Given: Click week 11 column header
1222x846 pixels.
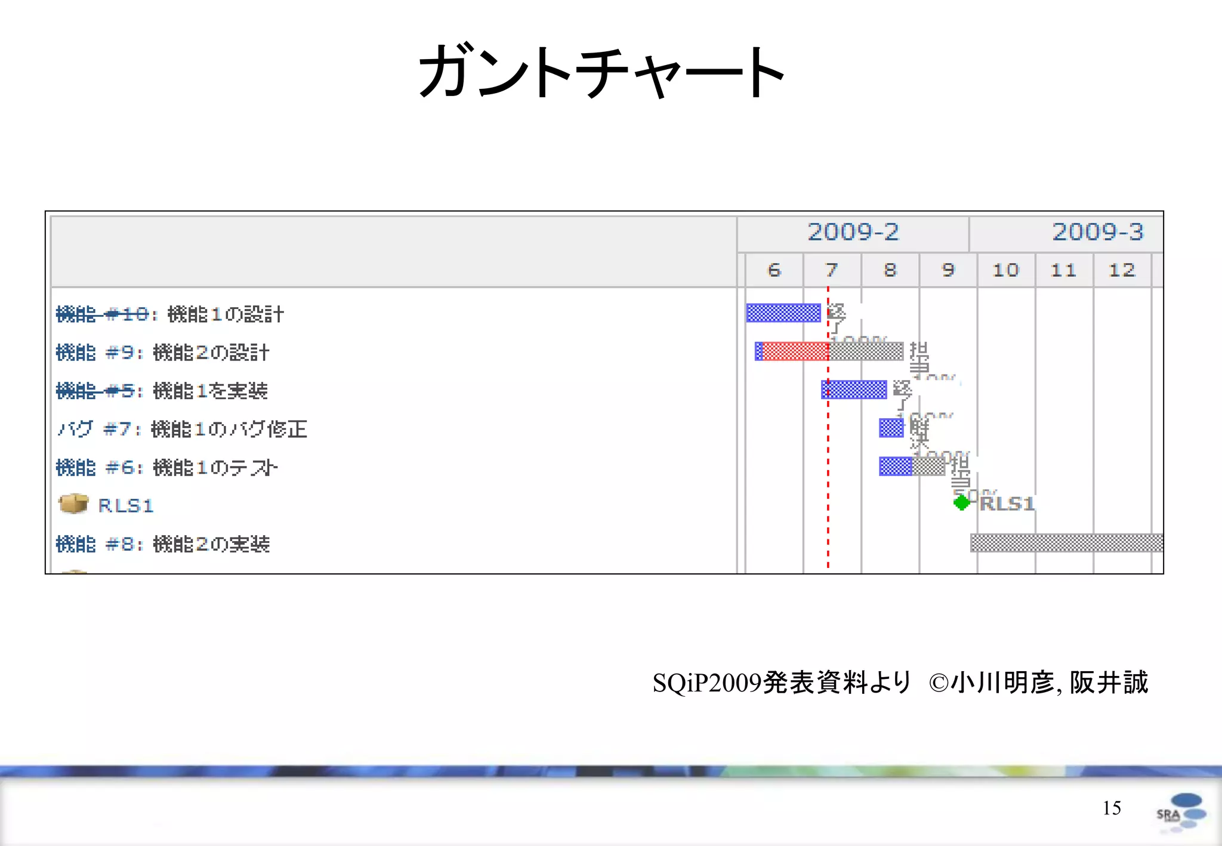Looking at the screenshot, I should click(1064, 270).
